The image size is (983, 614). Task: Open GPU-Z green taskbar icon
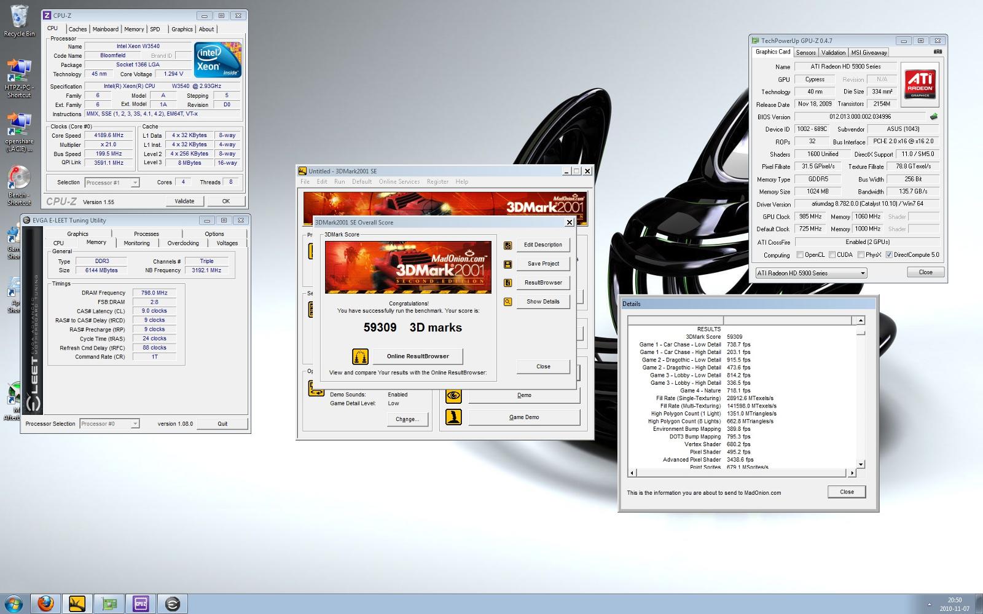[x=109, y=604]
